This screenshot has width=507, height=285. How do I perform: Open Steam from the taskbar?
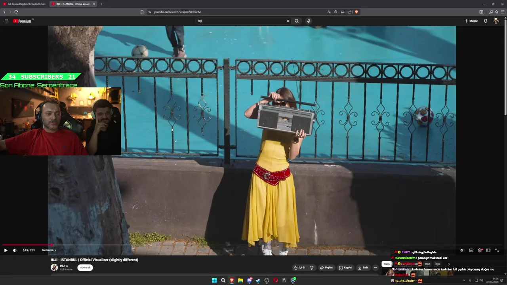(258, 280)
